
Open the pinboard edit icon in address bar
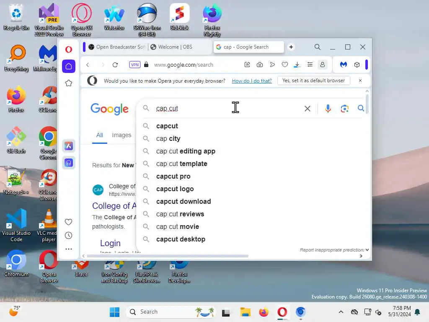pos(247,65)
